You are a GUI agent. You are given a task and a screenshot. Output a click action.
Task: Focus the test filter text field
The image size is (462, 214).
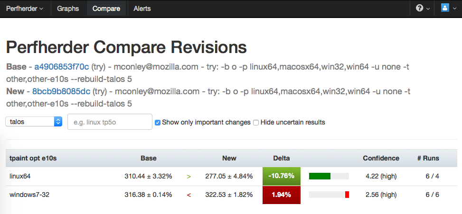(x=110, y=122)
